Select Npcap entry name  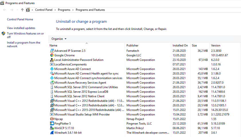(x=59, y=119)
